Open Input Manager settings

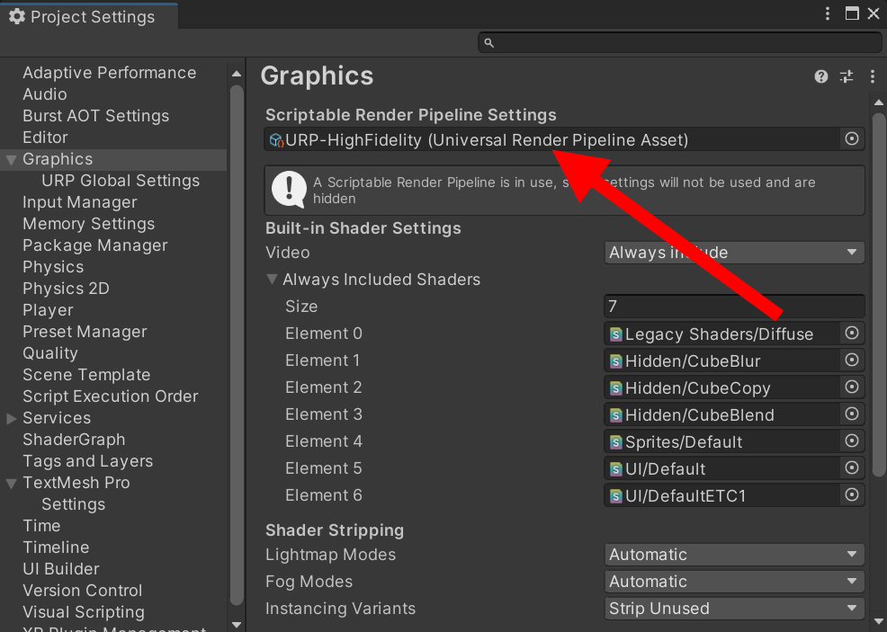80,202
